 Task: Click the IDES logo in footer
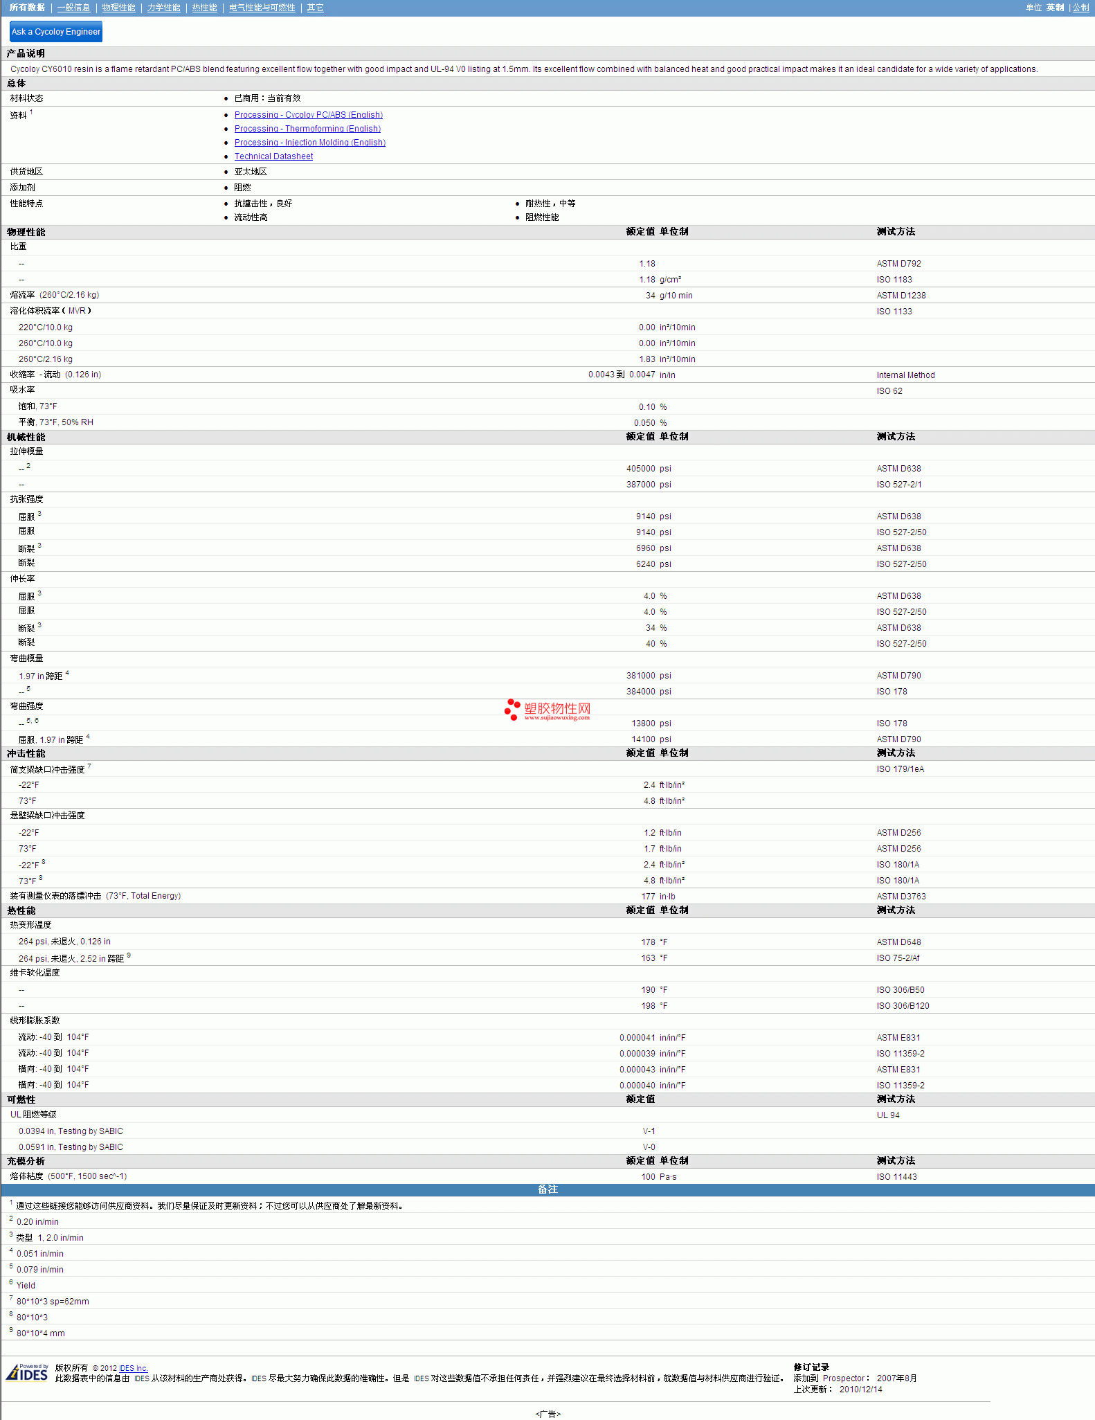(27, 1372)
